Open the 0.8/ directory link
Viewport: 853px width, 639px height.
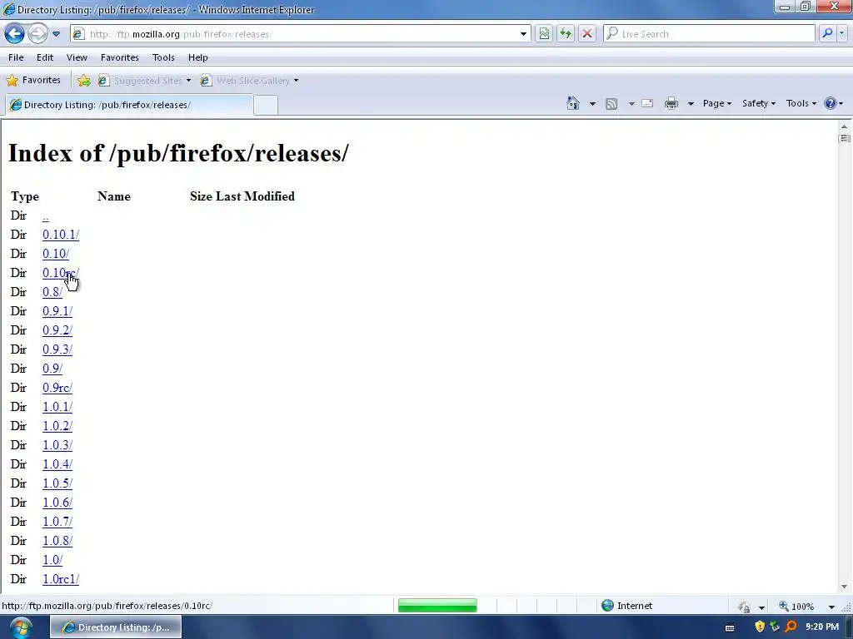(x=52, y=292)
